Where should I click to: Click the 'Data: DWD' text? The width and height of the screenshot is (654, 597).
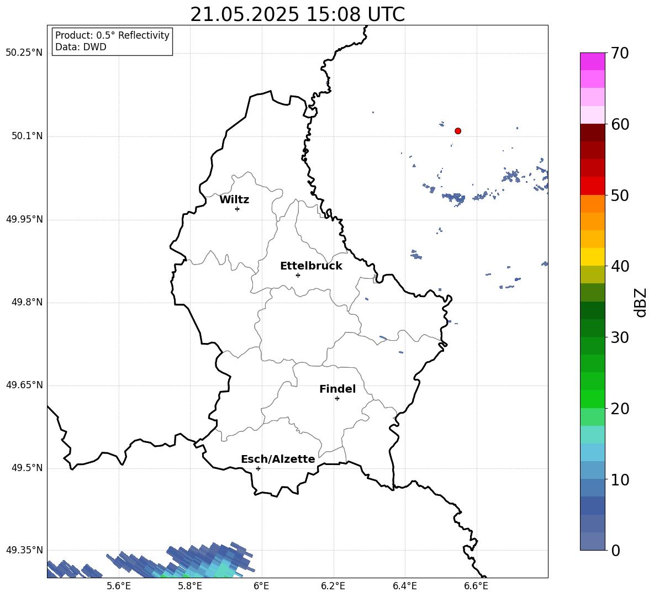point(81,47)
